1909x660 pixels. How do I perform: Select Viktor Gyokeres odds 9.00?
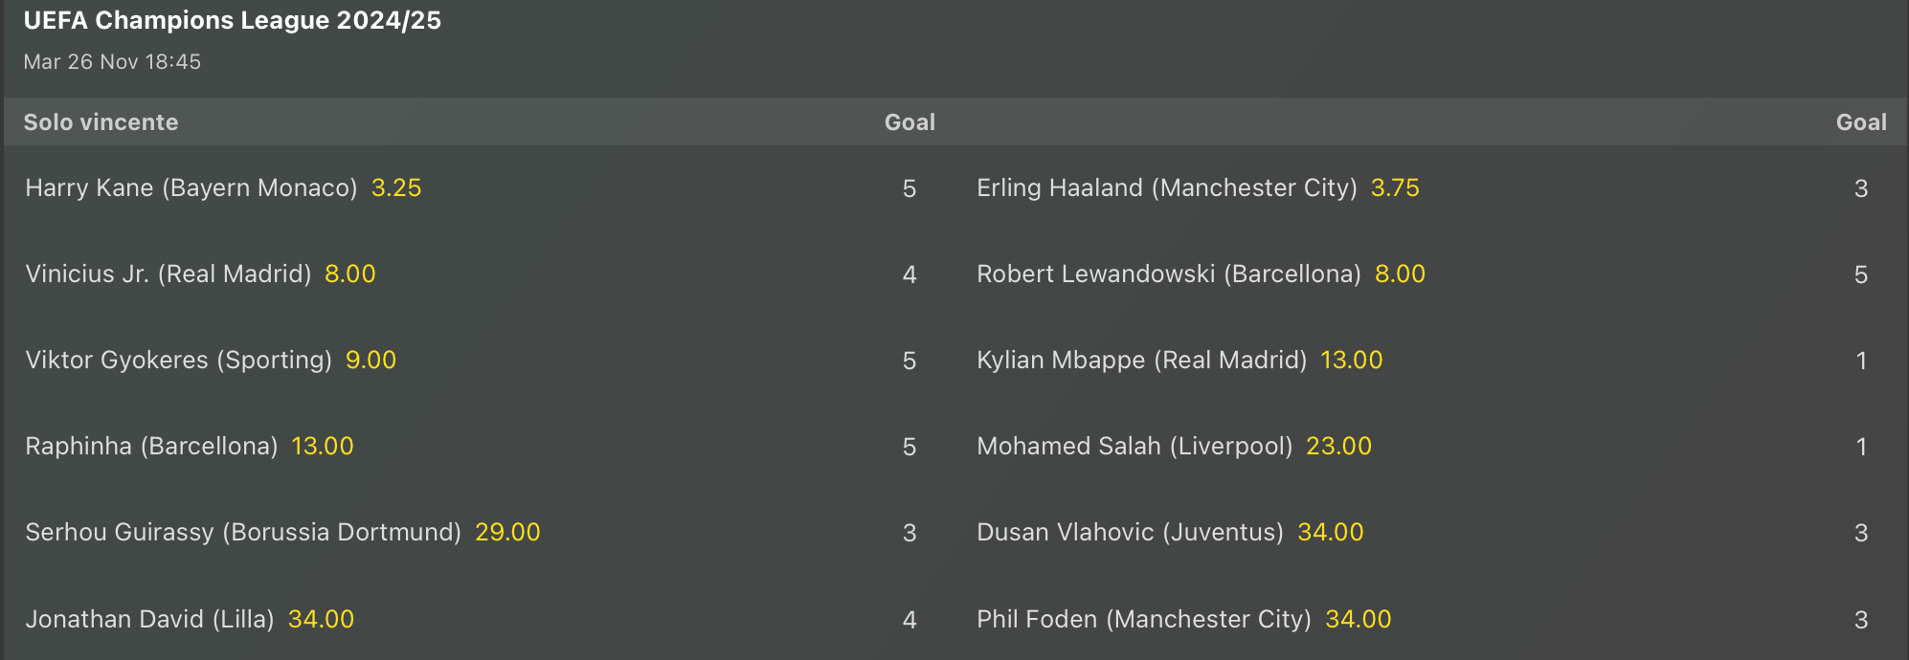pyautogui.click(x=371, y=360)
